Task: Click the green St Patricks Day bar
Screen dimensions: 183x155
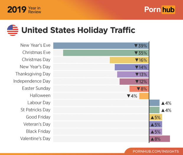Action: [x=154, y=110]
